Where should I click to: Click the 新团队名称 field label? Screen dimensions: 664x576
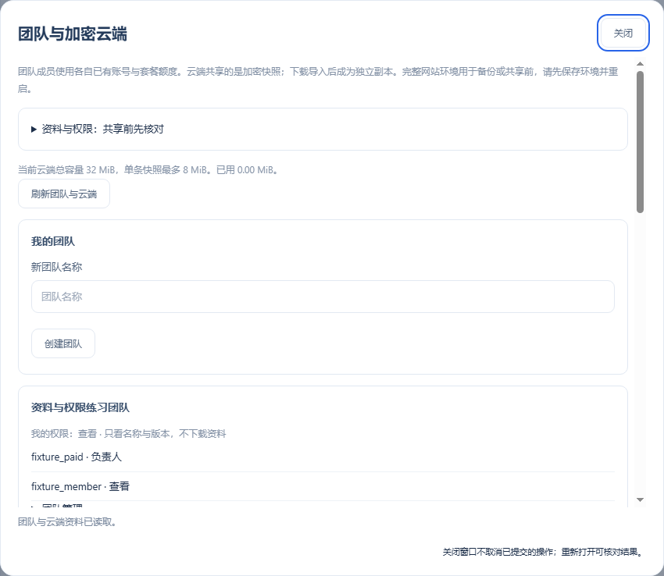(57, 267)
